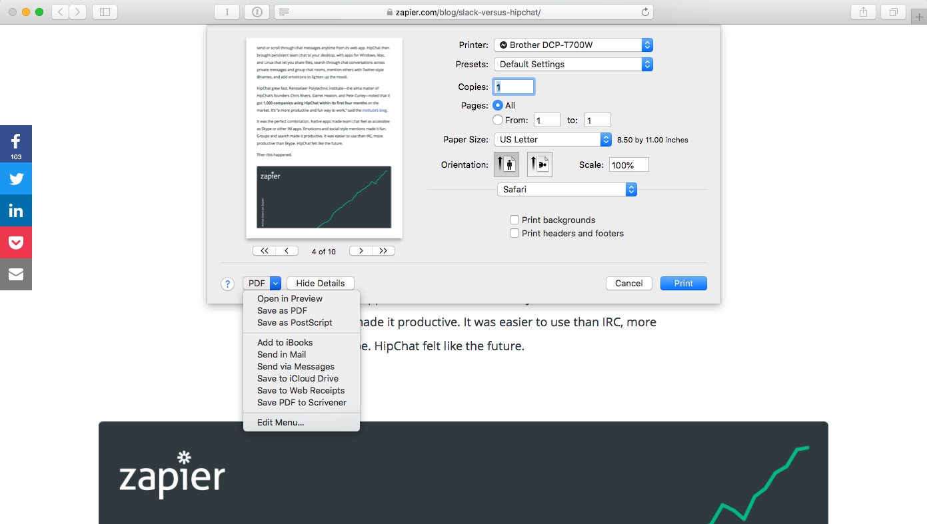Share the article on Twitter
Screen dimensions: 927x524
pos(15,178)
